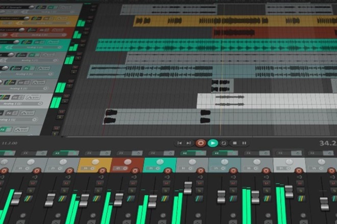This screenshot has width=337, height=224.
Task: Solo the red mixer channel
Action: click(132, 190)
